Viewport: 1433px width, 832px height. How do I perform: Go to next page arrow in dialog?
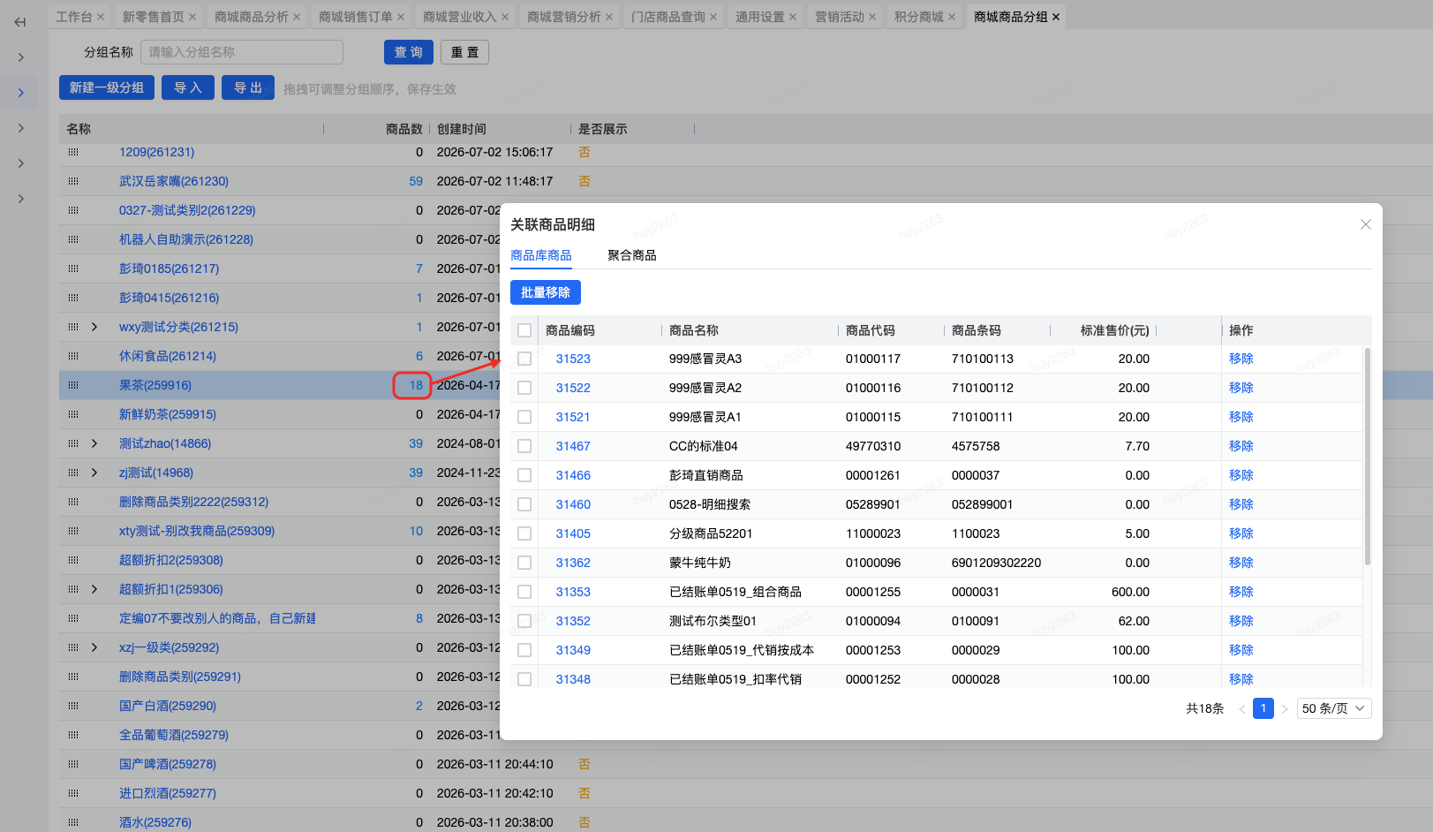1285,708
